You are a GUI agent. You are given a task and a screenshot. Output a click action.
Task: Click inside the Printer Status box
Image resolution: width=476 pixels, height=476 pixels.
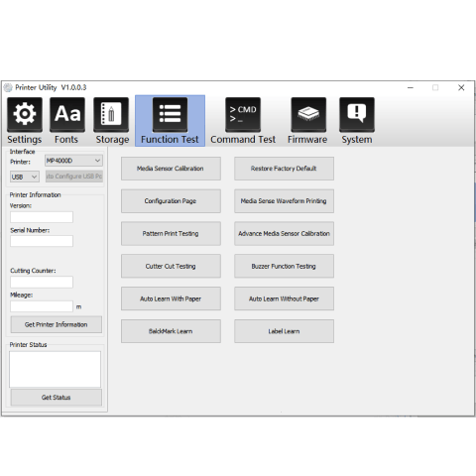pyautogui.click(x=55, y=369)
